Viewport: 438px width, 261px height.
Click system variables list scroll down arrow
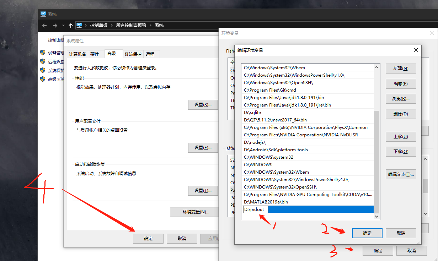[426, 214]
